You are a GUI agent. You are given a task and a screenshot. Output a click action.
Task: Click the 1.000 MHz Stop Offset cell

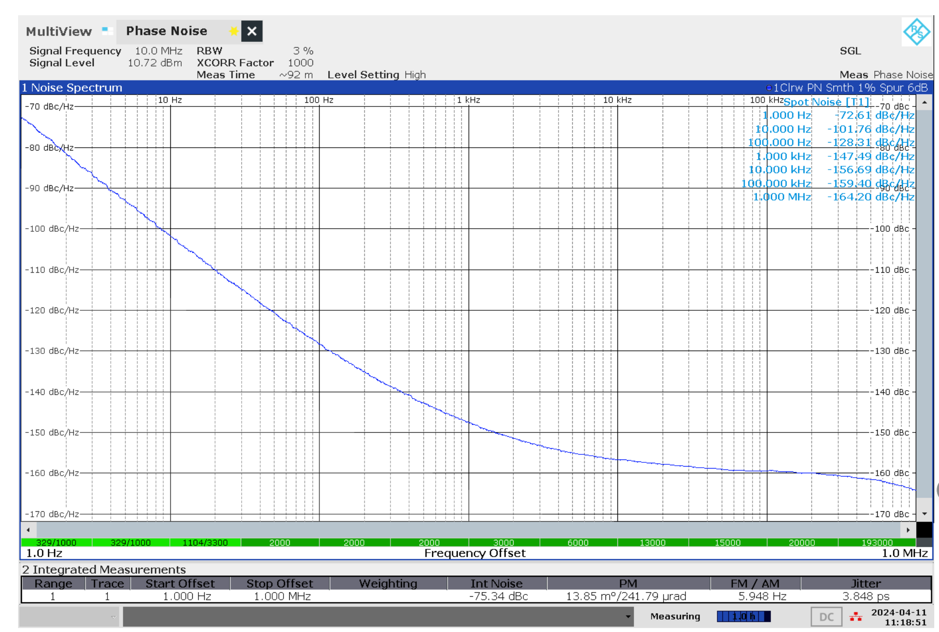pyautogui.click(x=282, y=596)
